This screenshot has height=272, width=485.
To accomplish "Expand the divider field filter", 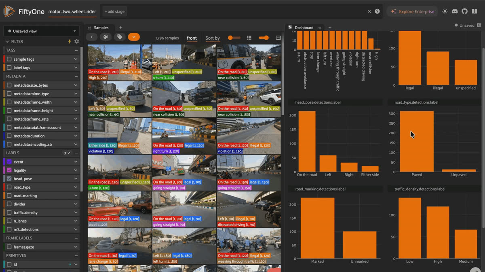I will tap(76, 204).
